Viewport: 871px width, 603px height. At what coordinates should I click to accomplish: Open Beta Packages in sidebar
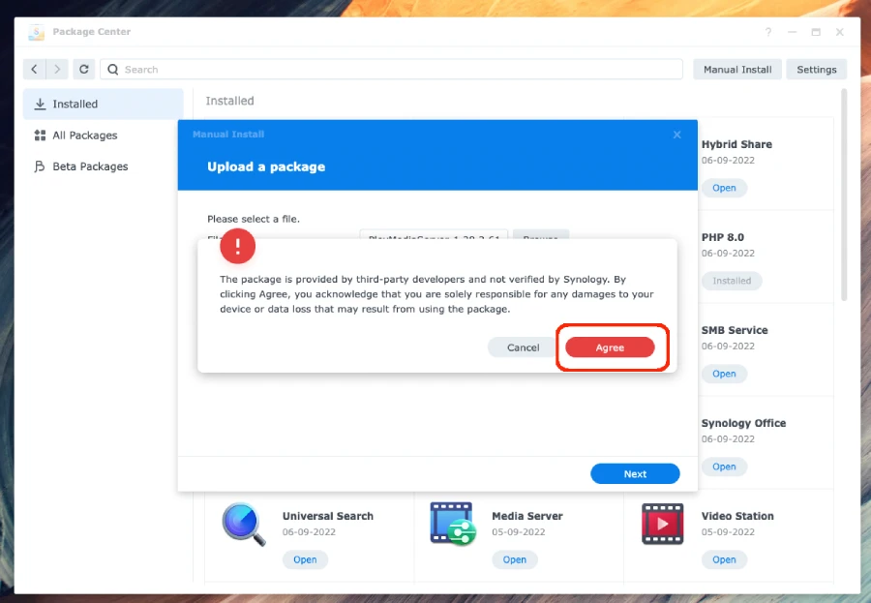(x=104, y=166)
